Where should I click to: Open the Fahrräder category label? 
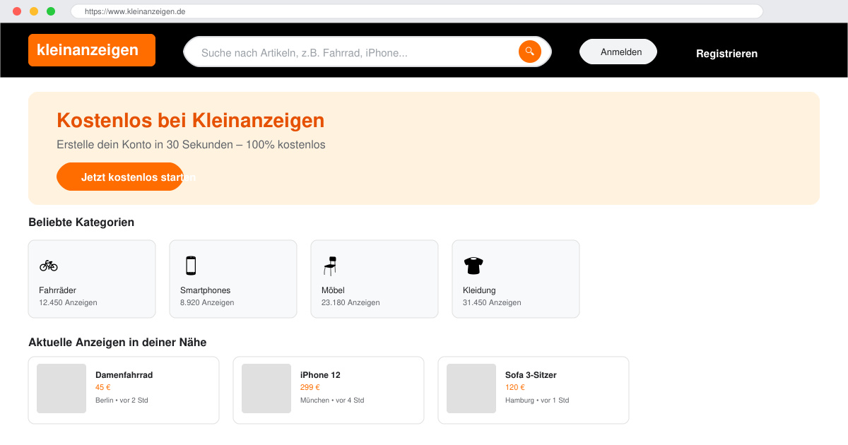pyautogui.click(x=57, y=290)
